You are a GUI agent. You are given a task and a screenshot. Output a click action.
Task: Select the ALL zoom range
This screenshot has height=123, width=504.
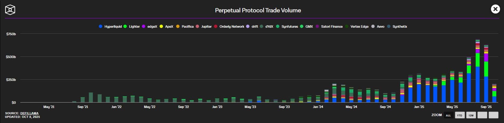[448, 115]
